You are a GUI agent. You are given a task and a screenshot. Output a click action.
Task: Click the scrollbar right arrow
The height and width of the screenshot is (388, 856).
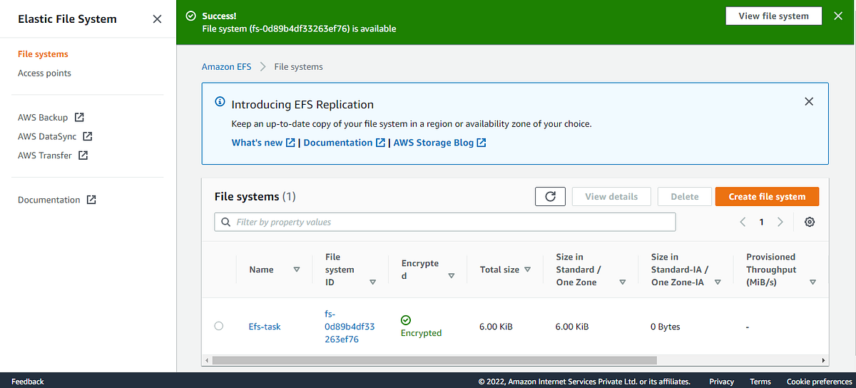[x=824, y=361]
